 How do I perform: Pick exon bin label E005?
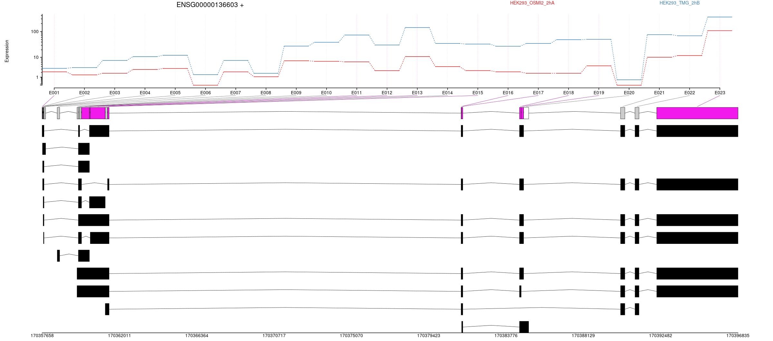tap(175, 93)
